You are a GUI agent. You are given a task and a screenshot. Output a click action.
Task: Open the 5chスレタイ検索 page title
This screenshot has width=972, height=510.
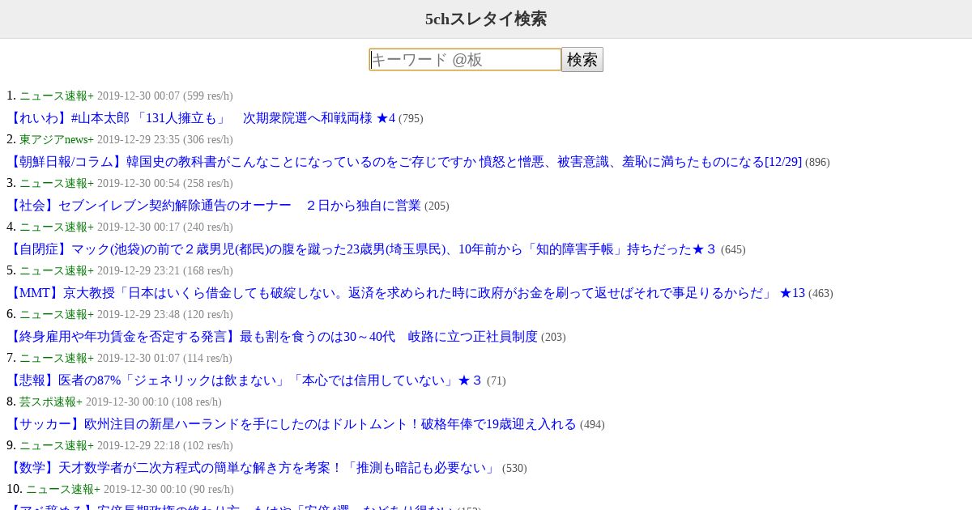(x=486, y=19)
